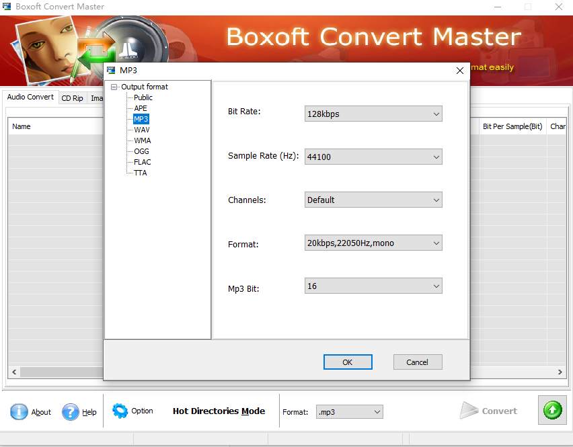Select MP3 in output format tree
The image size is (573, 447).
(x=141, y=119)
